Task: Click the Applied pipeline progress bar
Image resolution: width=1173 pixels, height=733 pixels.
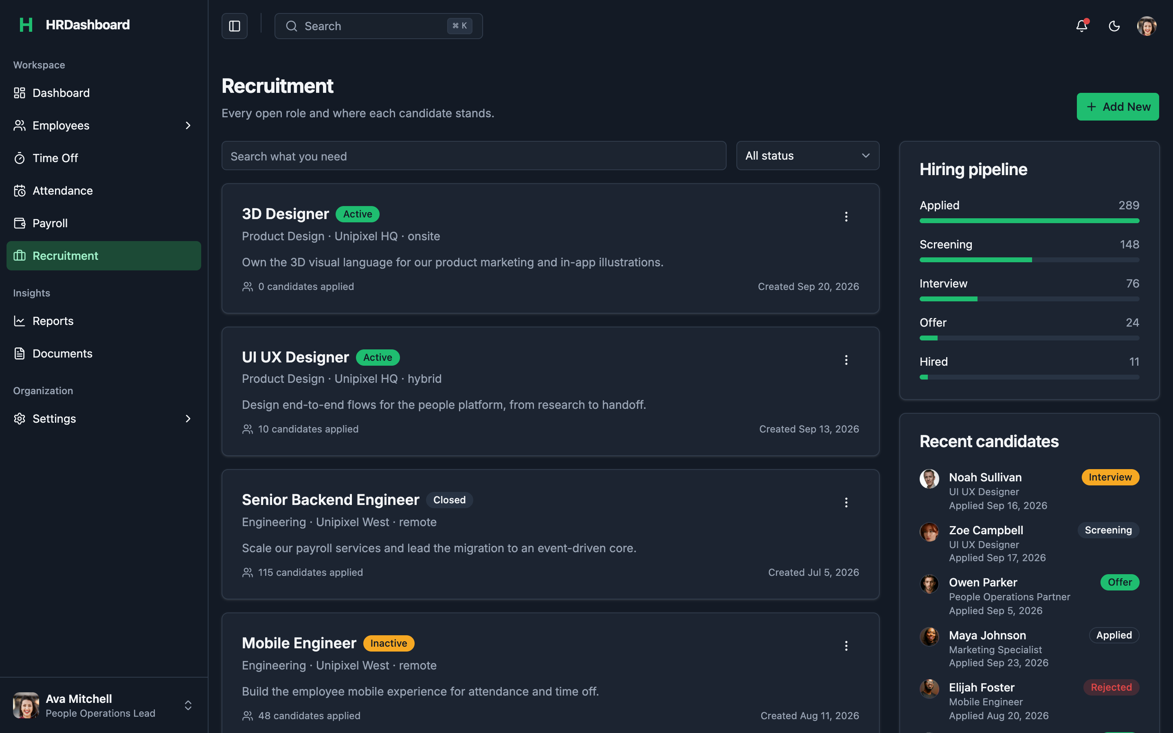Action: [x=1030, y=221]
